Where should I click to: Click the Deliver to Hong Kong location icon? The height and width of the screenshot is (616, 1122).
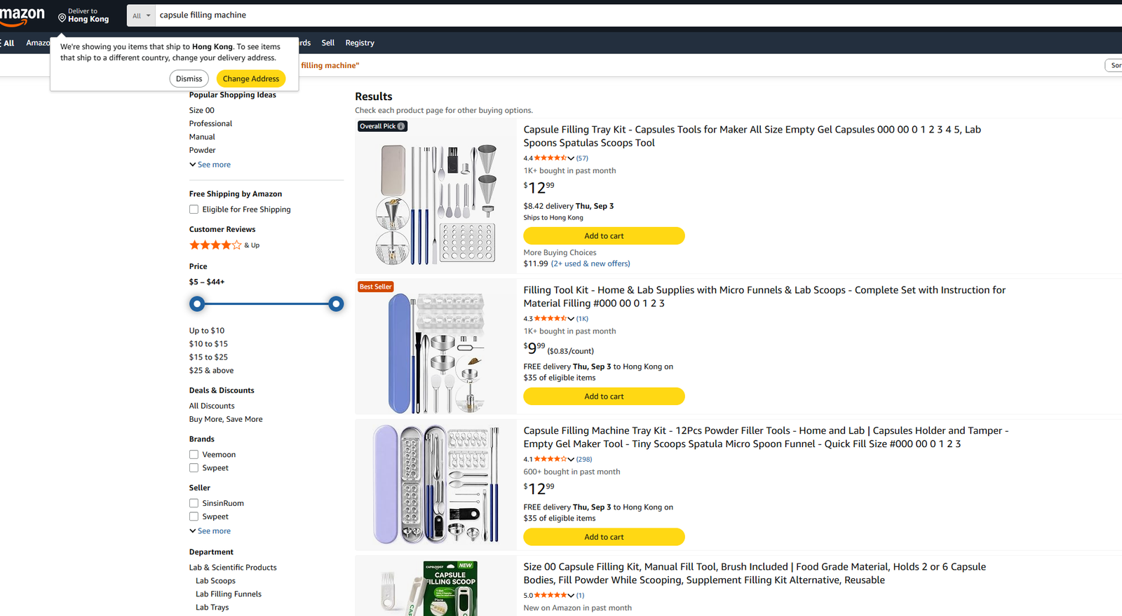62,18
